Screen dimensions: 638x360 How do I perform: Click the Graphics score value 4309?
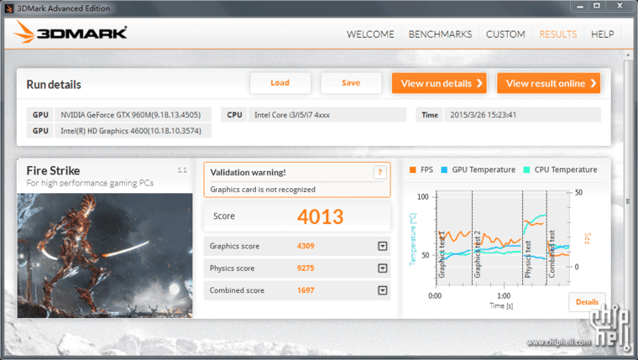[306, 246]
